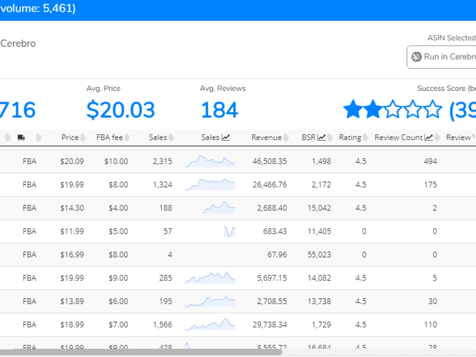Viewport: 476px width, 357px height.
Task: Click the Cerebro heading text
Action: pos(18,43)
